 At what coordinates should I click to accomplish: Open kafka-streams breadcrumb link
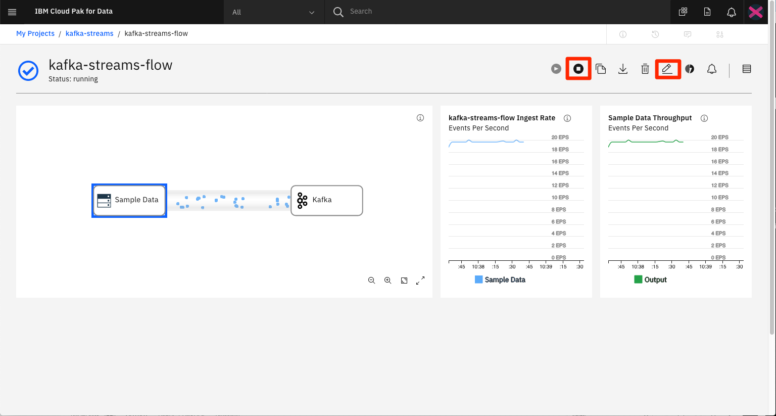click(x=89, y=33)
